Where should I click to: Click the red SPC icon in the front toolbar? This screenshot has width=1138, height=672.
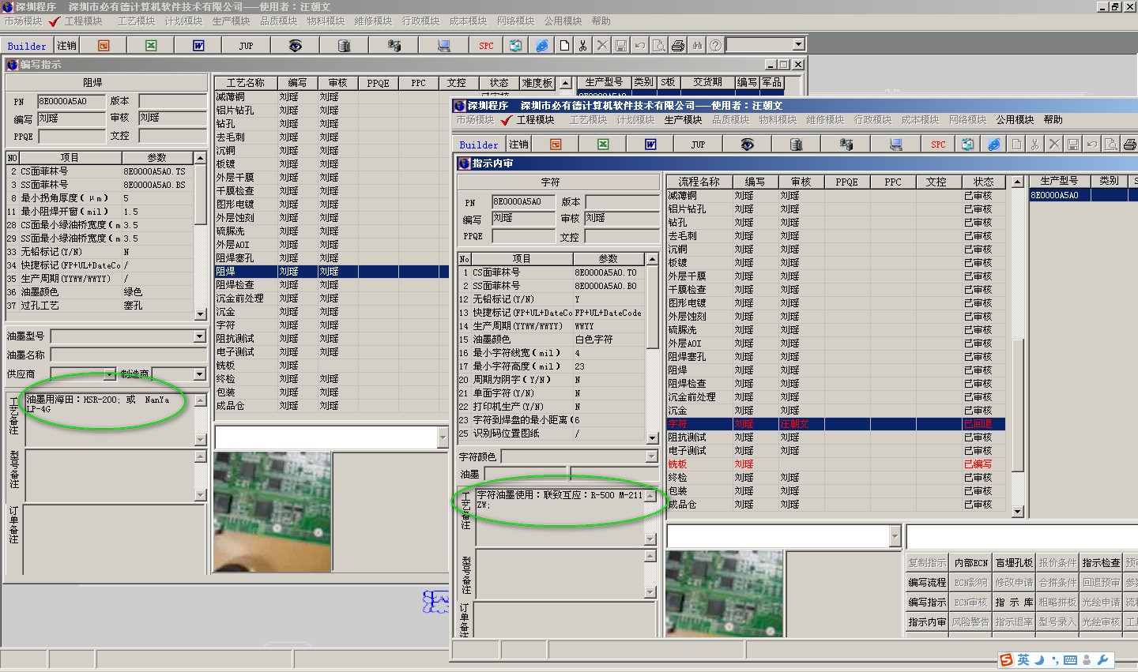(x=938, y=145)
